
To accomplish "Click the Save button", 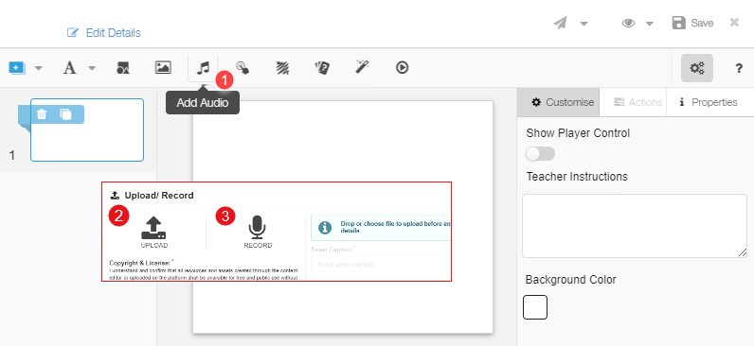I will 692,23.
